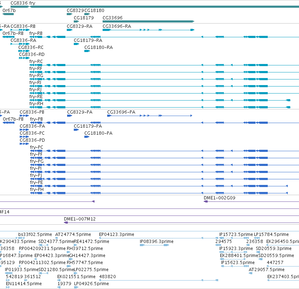This screenshot has height=289, width=299.
Task: Select the fry-PH protein label
Action: tap(37, 190)
